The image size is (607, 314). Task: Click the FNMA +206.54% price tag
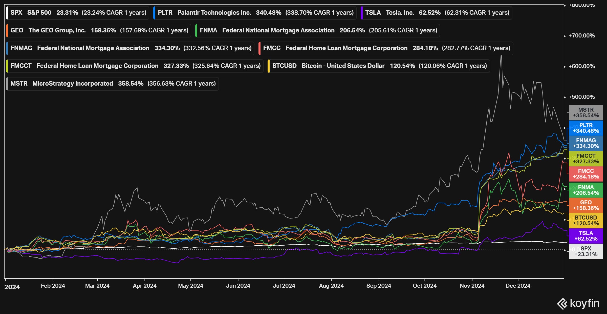click(x=586, y=190)
